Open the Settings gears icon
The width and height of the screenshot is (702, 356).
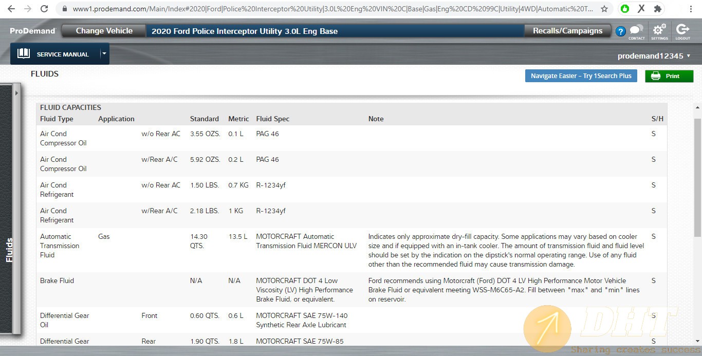[659, 31]
